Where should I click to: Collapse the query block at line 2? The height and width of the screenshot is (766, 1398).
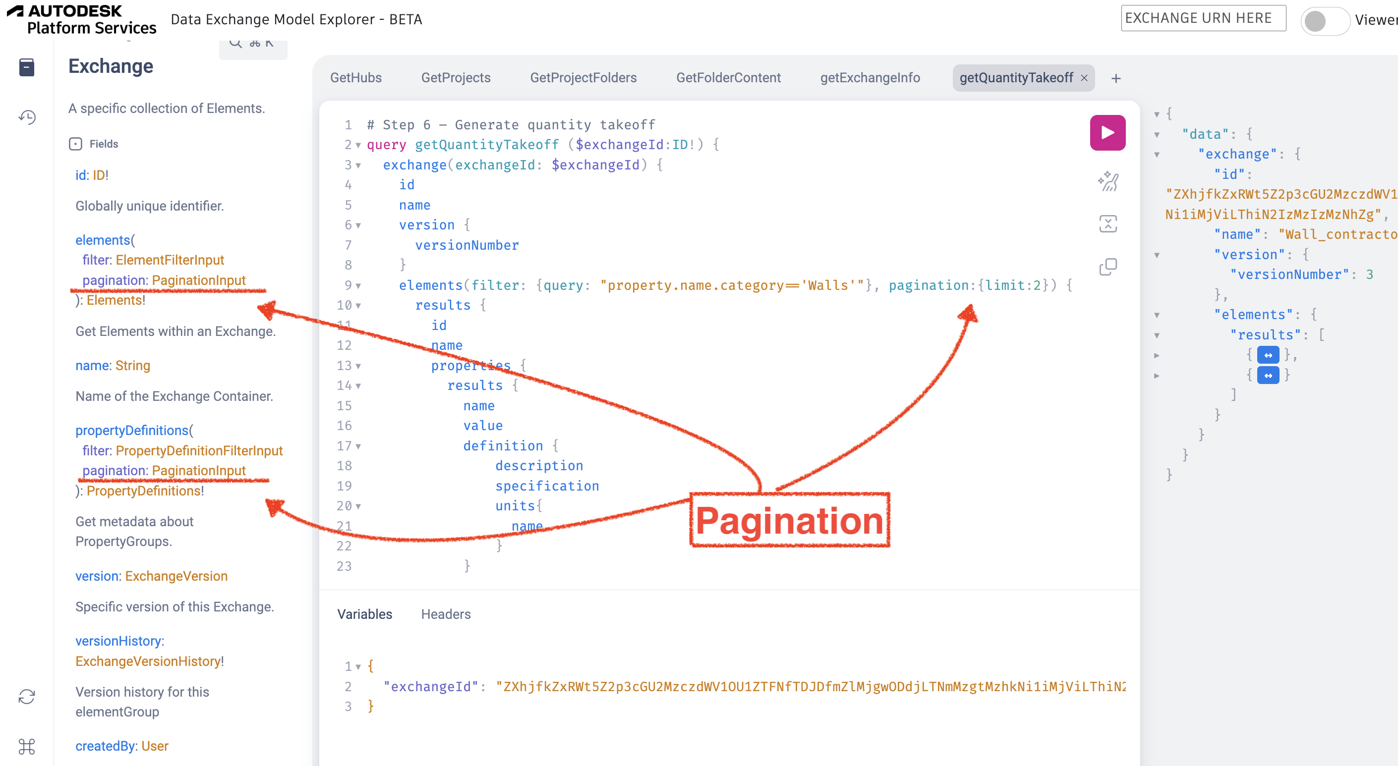pos(358,145)
